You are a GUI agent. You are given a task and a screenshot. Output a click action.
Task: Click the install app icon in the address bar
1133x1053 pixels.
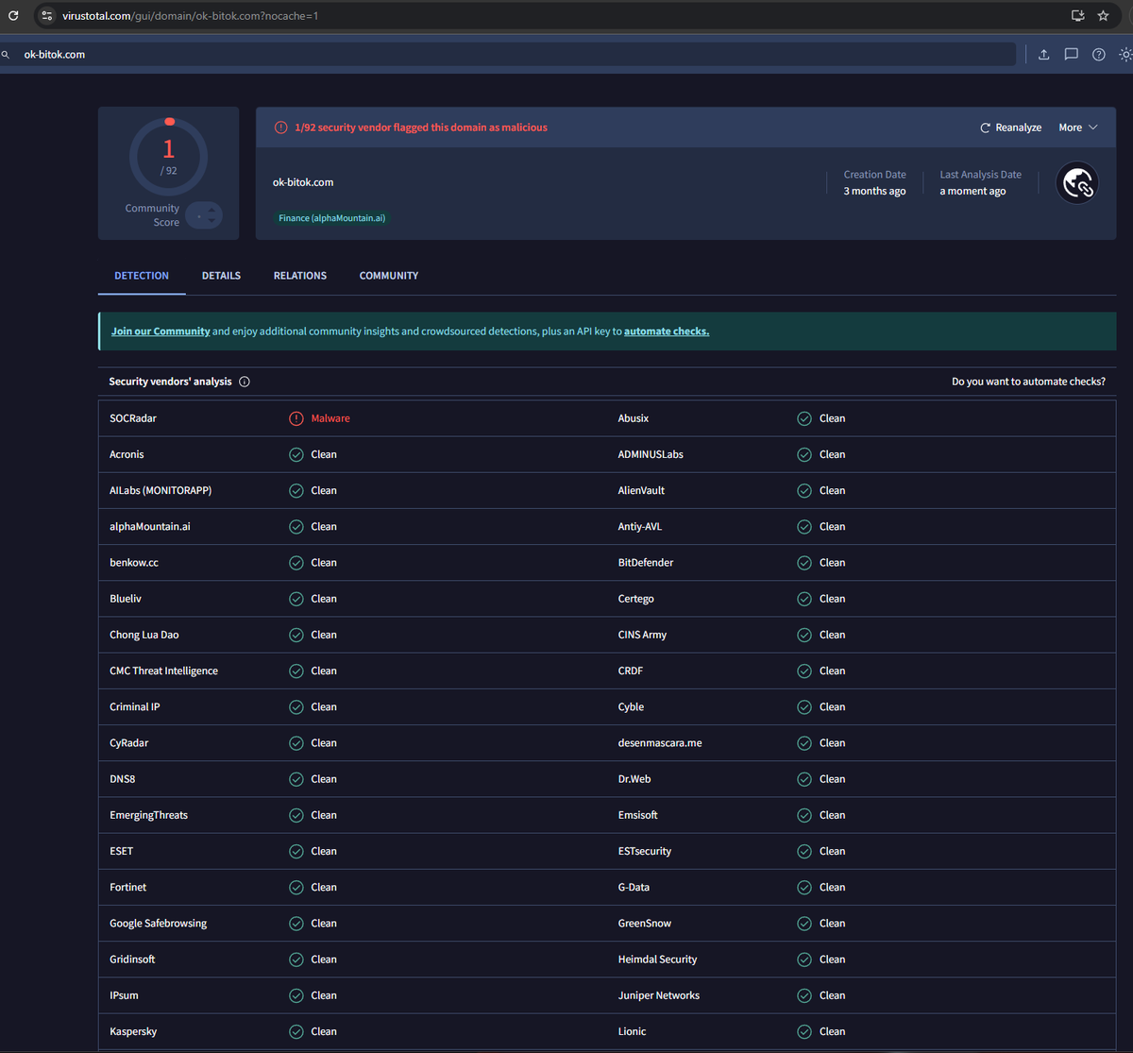point(1077,15)
